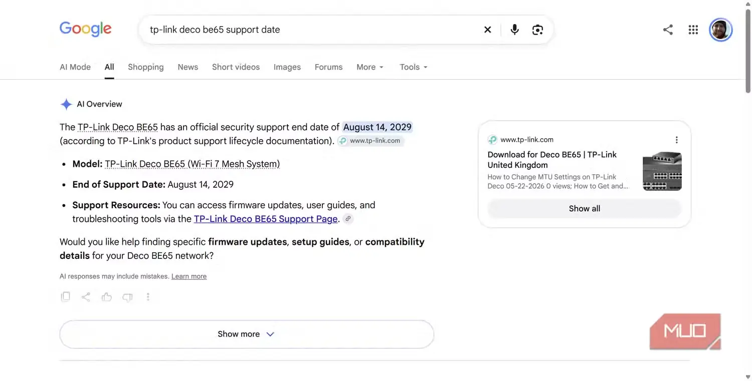Open the tp-link.com source card options menu
Screen dimensions: 752x381
point(676,140)
